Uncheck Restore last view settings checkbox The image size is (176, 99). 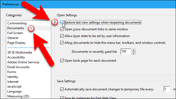point(62,22)
